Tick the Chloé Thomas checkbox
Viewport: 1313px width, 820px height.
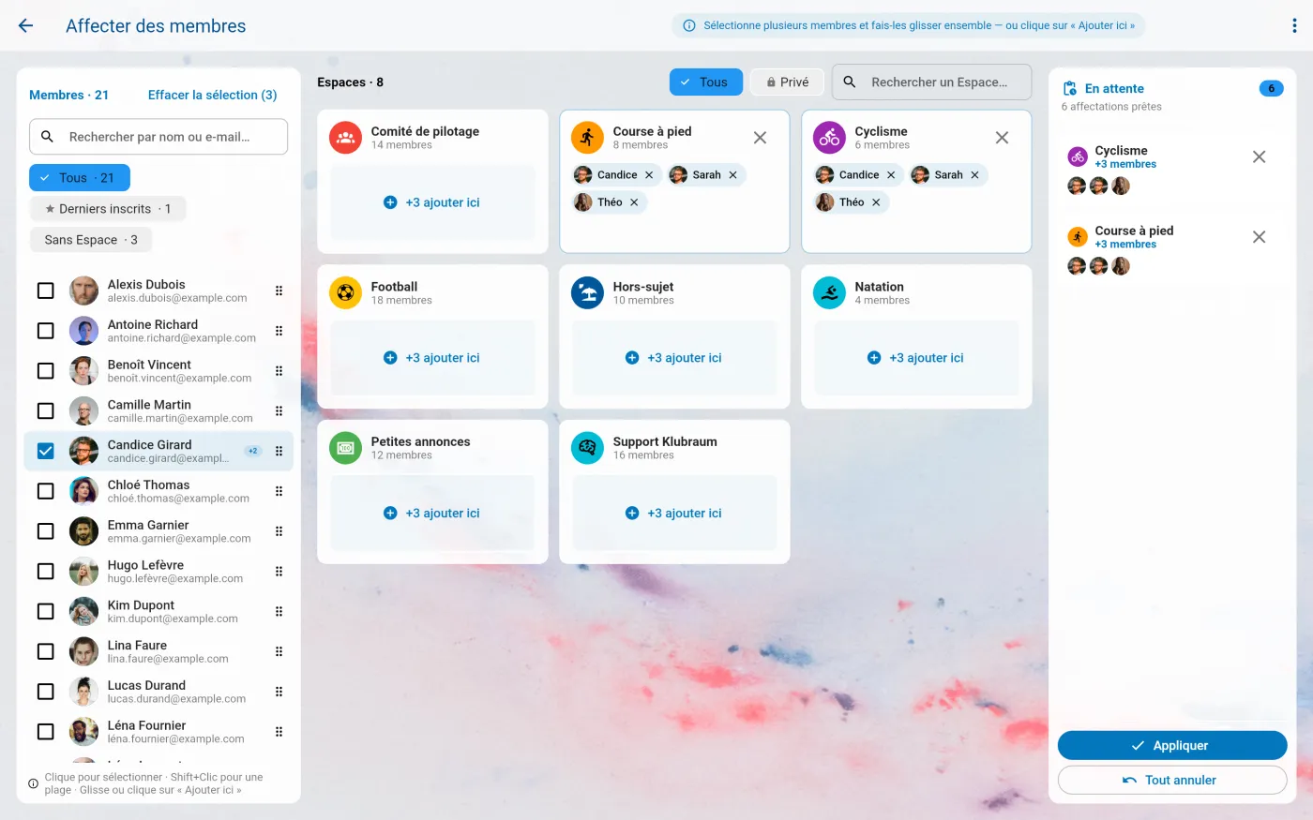pos(45,491)
